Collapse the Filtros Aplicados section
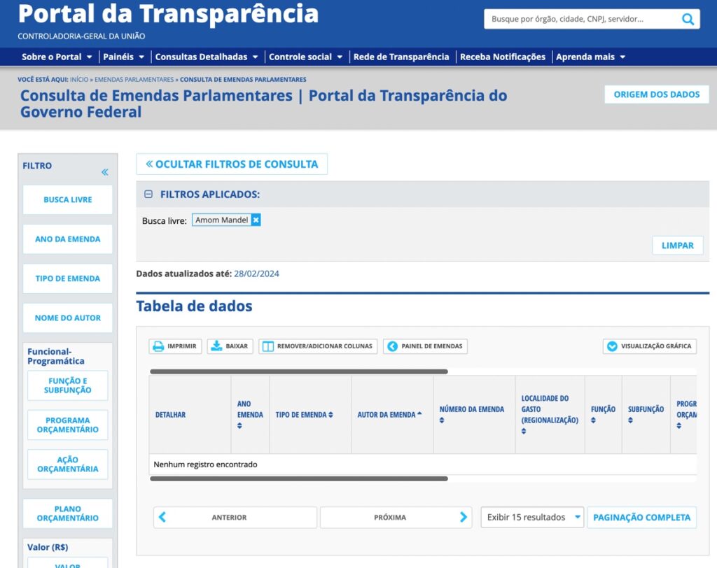Screen dimensions: 717x568 coord(148,194)
